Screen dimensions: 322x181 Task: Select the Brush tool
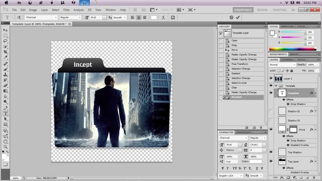(x=5, y=69)
